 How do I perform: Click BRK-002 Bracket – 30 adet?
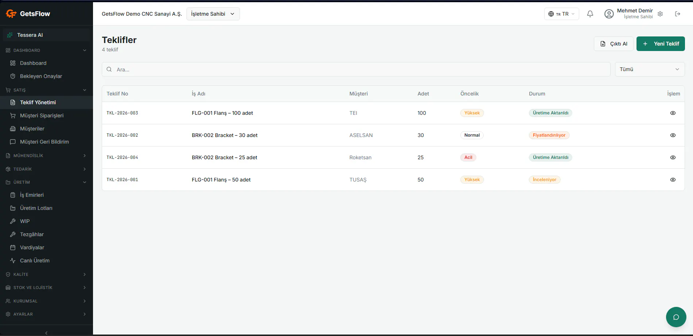click(225, 135)
